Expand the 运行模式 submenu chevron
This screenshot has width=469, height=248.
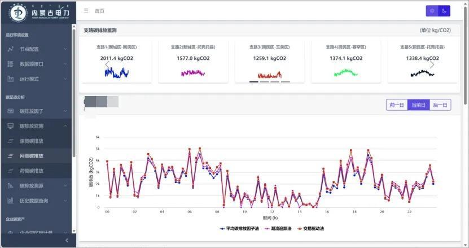65,79
